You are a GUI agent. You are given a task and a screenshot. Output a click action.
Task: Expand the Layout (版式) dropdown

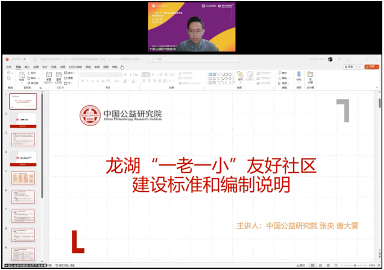point(70,73)
